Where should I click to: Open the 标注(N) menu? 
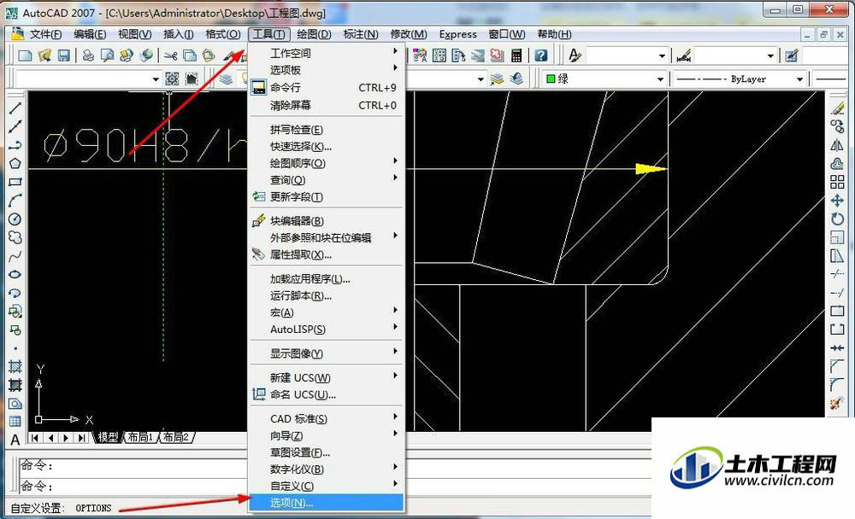(x=361, y=34)
